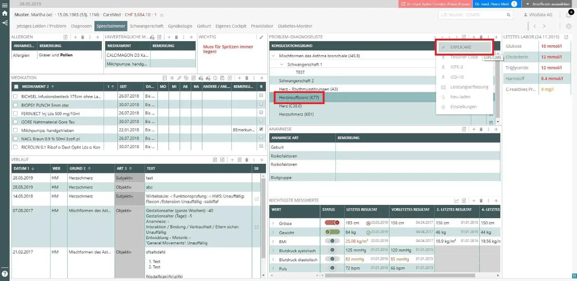Open Letztes Labor in external view
577x281 pixels.
(566, 37)
